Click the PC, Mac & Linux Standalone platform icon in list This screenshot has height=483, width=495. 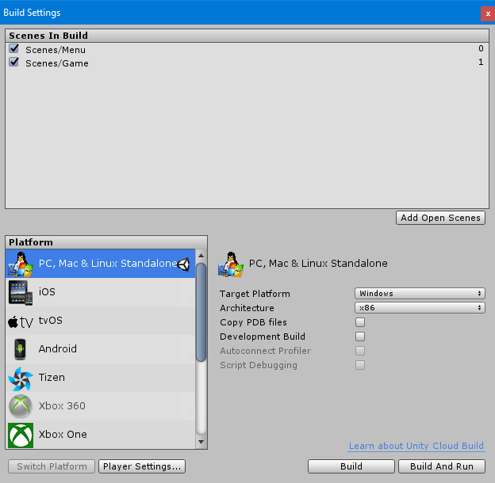[x=21, y=264]
